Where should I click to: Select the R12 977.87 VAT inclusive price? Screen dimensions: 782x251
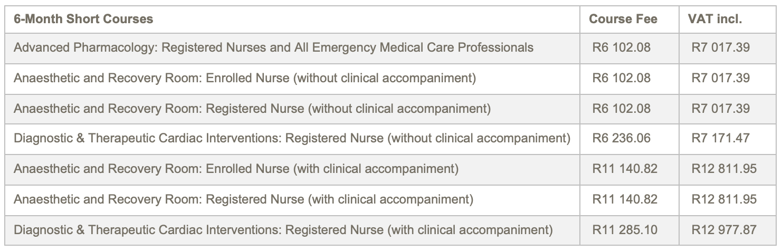coord(724,230)
